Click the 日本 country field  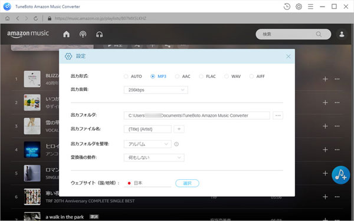point(147,183)
